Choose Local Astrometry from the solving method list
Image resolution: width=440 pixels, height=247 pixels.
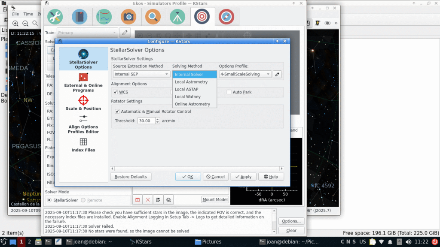[x=195, y=82]
